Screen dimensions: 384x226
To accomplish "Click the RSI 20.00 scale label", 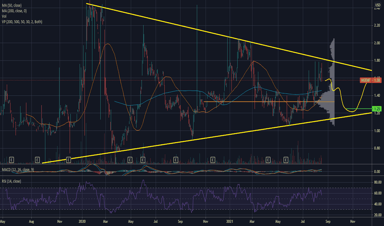I will pyautogui.click(x=378, y=215).
